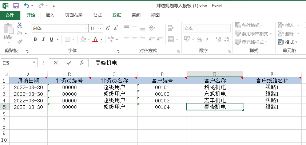Viewport: 306px width, 145px height.
Task: Copy selection using the copy icon
Action: coord(20,34)
